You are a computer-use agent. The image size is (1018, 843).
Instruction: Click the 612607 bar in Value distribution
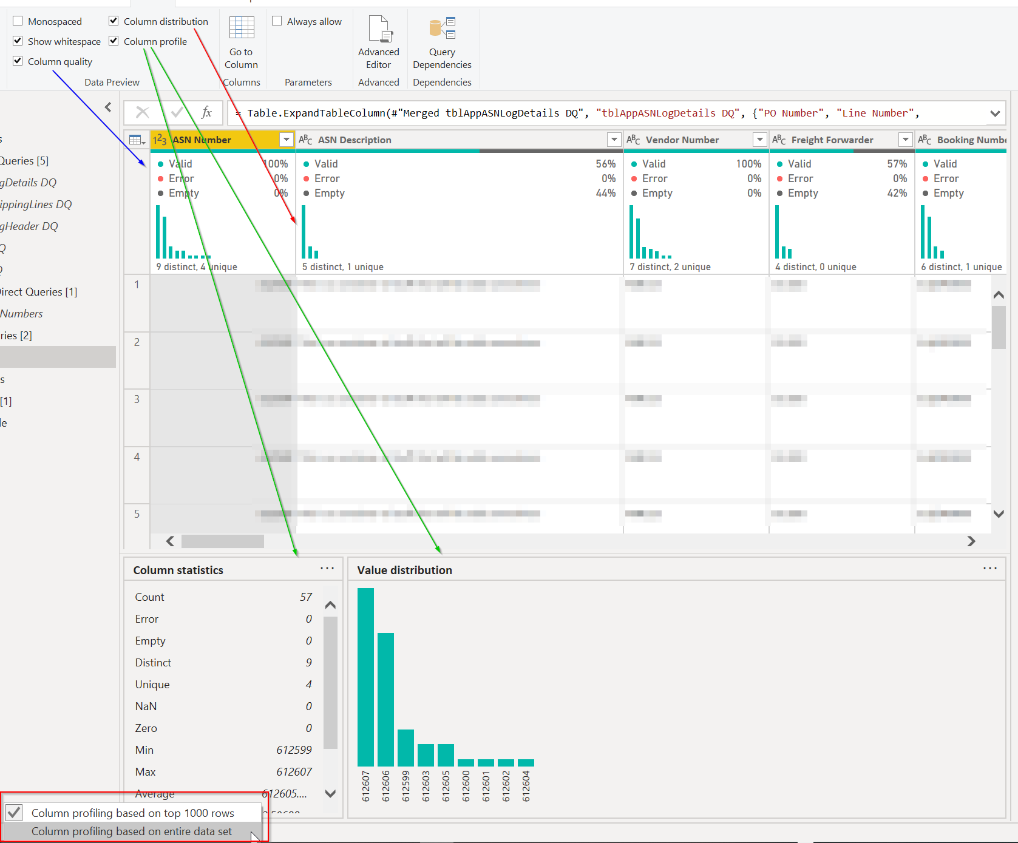click(365, 677)
